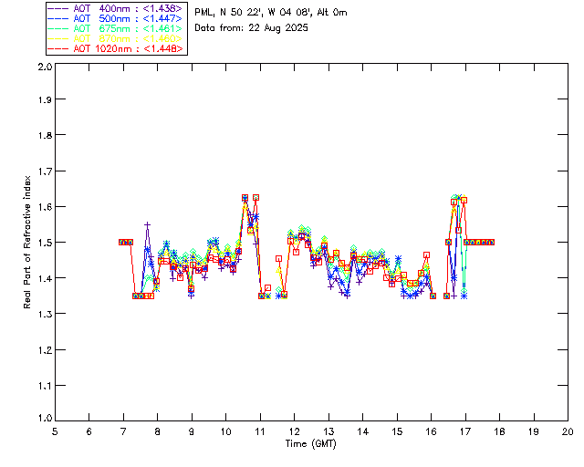
Task: Click the AOT 500nm legend entry
Action: point(116,18)
